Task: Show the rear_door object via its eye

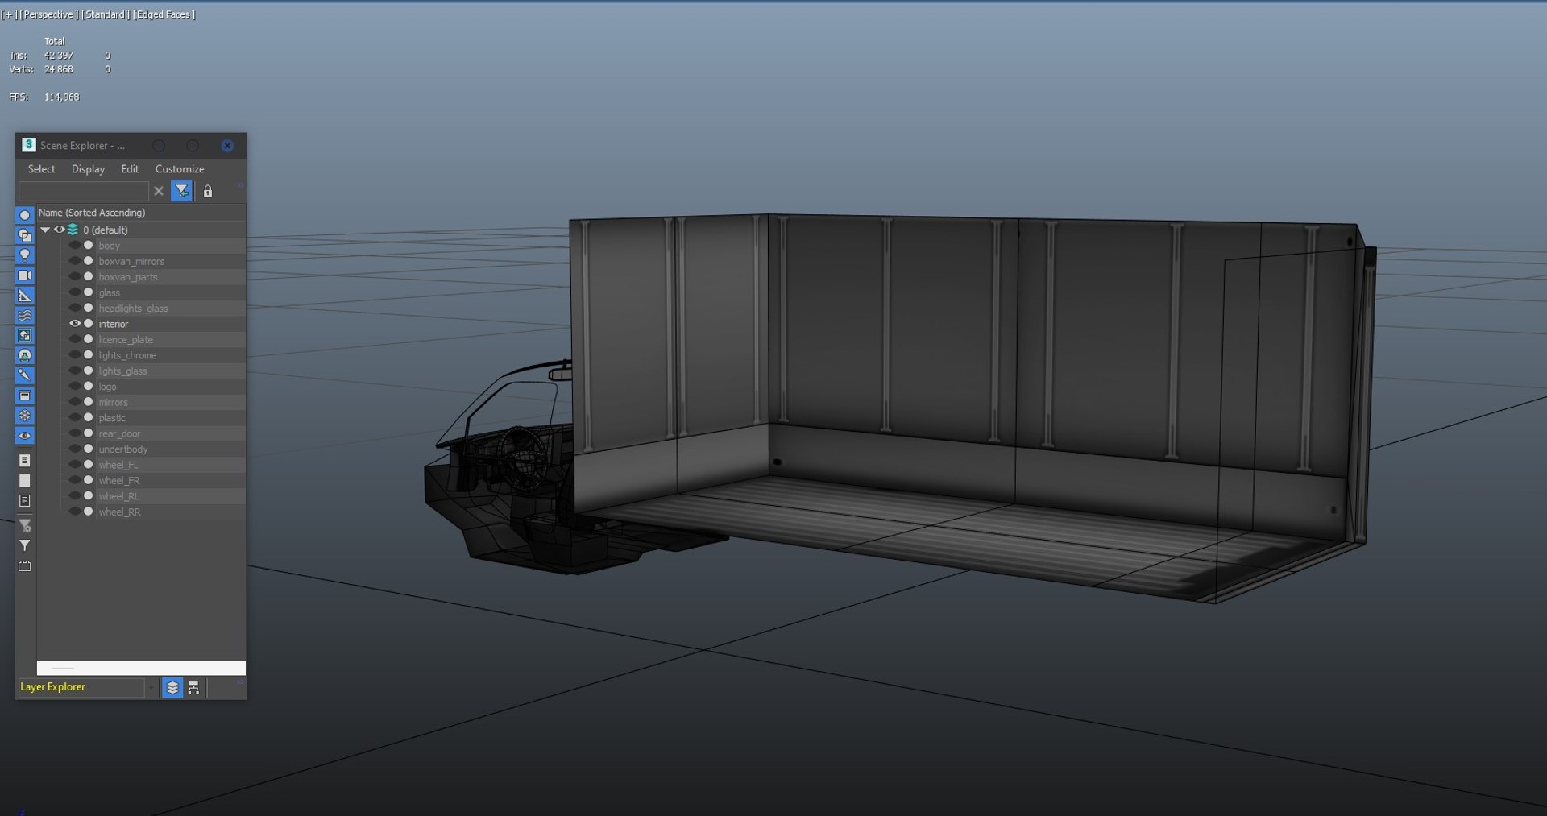Action: point(75,433)
